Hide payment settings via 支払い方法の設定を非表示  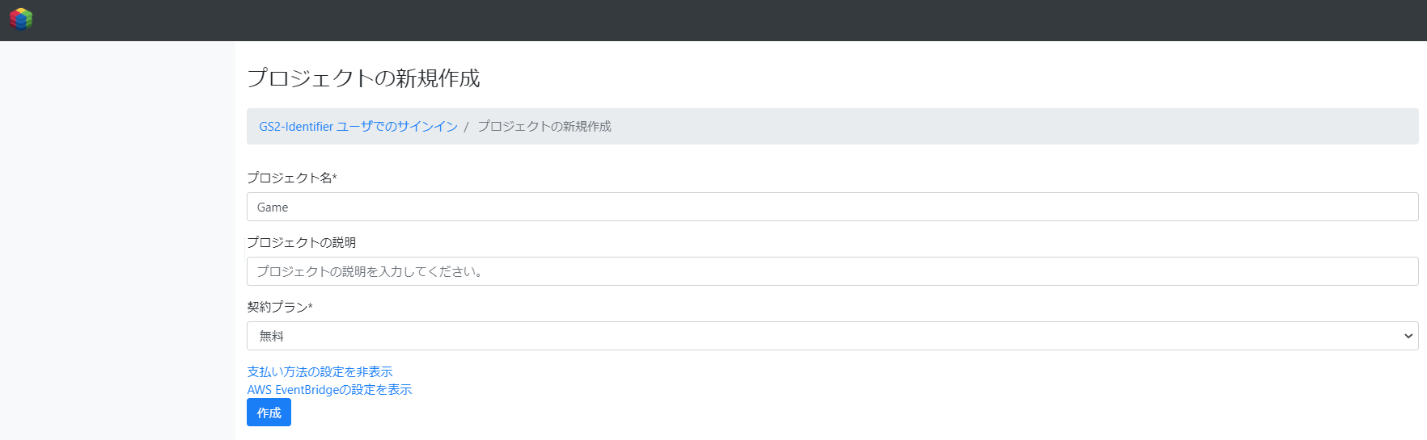(320, 371)
